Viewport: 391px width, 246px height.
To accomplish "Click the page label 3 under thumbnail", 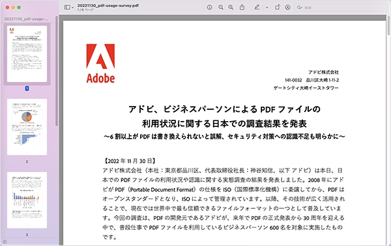I will [27, 234].
